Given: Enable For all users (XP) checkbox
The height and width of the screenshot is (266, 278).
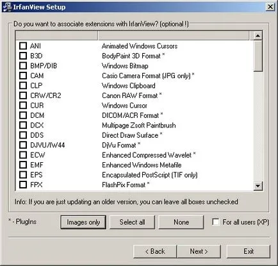Looking at the screenshot, I should [216, 222].
